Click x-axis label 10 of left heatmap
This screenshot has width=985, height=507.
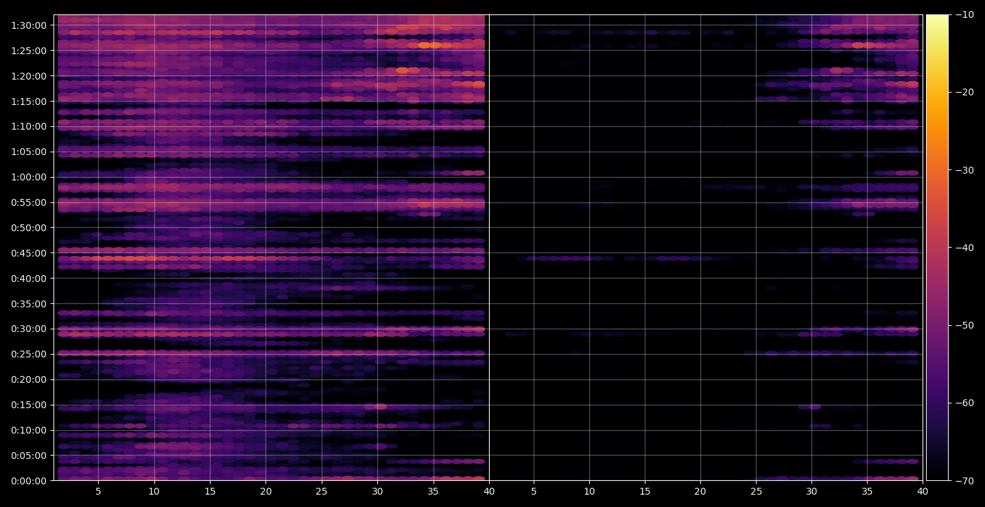154,491
